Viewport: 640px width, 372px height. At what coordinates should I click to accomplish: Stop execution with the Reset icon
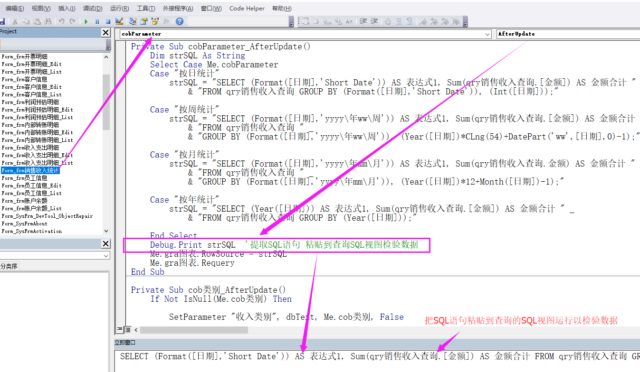pyautogui.click(x=108, y=21)
